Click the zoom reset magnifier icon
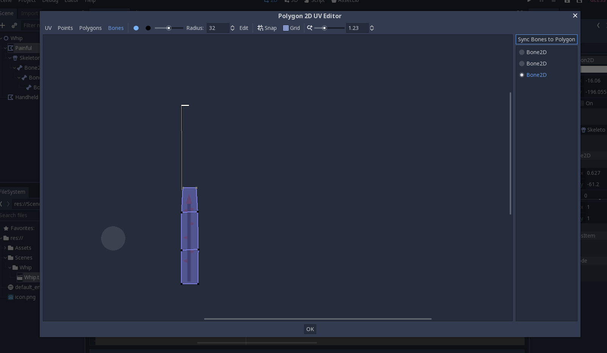Screen dimensions: 607x353 (x=310, y=28)
